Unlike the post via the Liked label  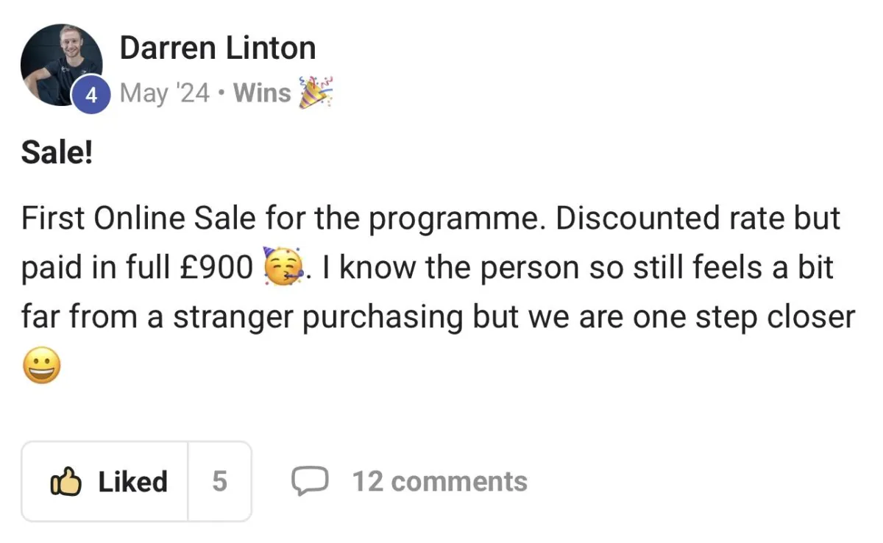(x=133, y=482)
